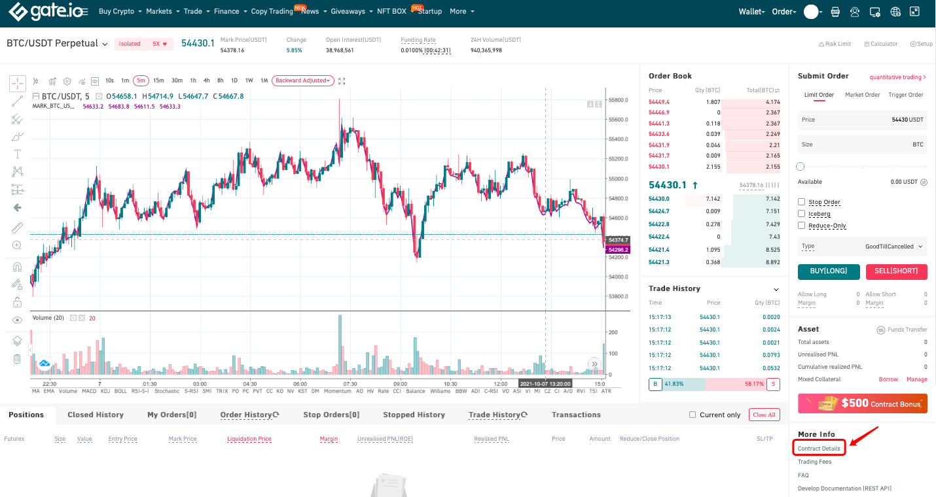This screenshot has height=497, width=936.
Task: Open the Order dropdown in header
Action: [x=784, y=12]
